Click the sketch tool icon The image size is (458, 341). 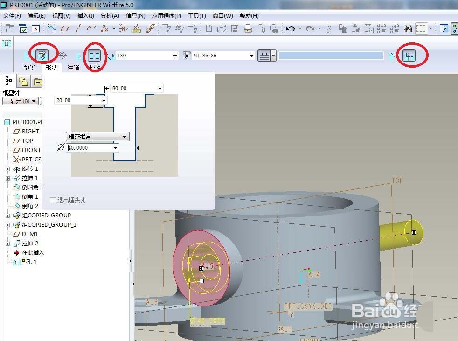click(52, 28)
